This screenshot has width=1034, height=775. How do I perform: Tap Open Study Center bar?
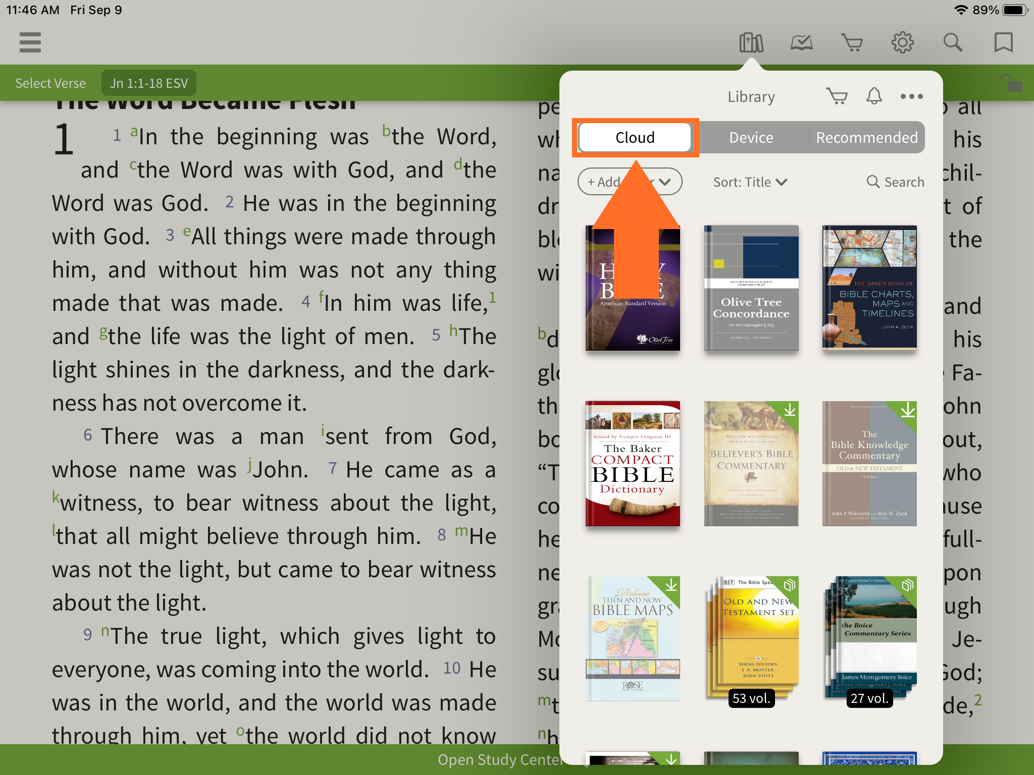(500, 759)
